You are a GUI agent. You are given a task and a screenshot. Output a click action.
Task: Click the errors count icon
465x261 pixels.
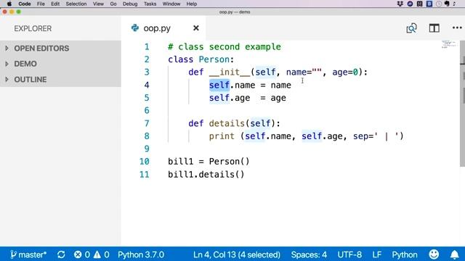(78, 254)
